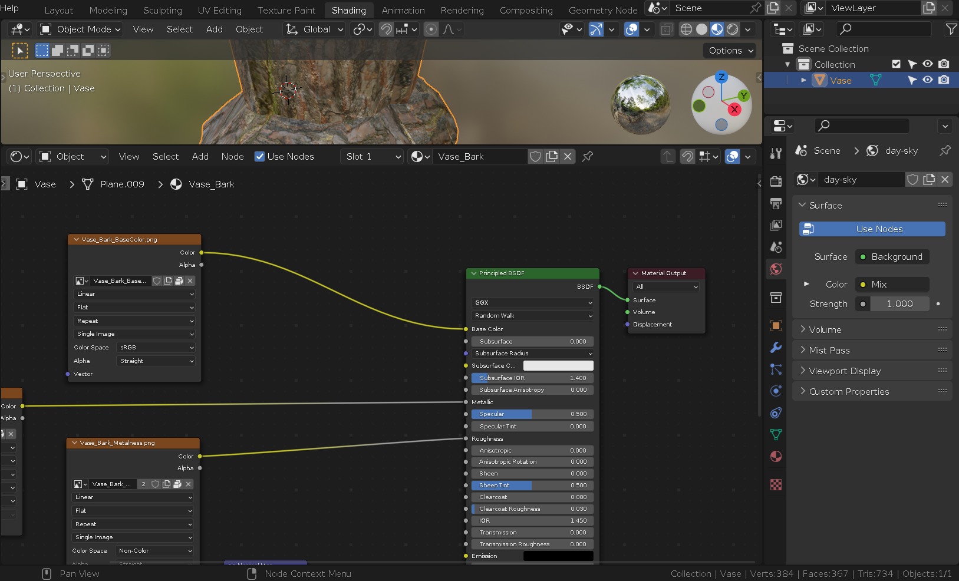The height and width of the screenshot is (581, 959).
Task: Toggle proportional editing in the viewport header
Action: [x=431, y=29]
